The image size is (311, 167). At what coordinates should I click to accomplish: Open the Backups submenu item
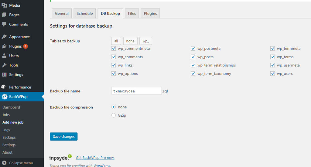(x=9, y=137)
